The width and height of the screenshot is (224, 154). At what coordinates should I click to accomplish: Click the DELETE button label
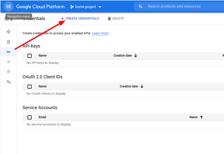[118, 19]
